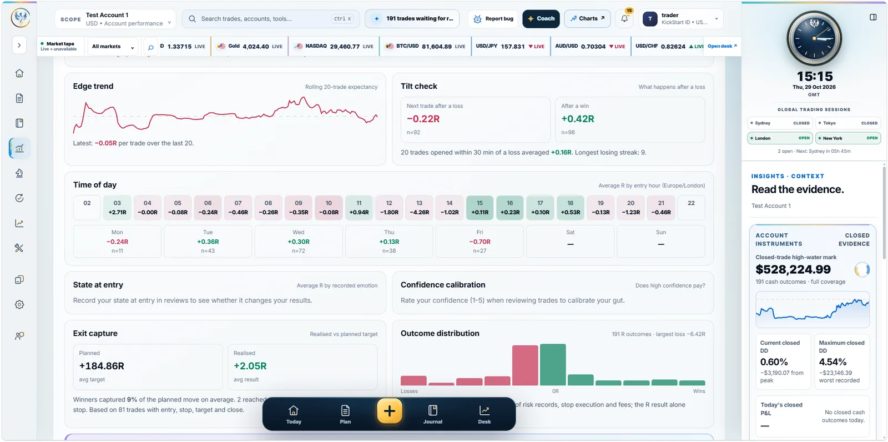Image resolution: width=888 pixels, height=442 pixels.
Task: Click the document page icon in sidebar
Action: click(x=19, y=98)
